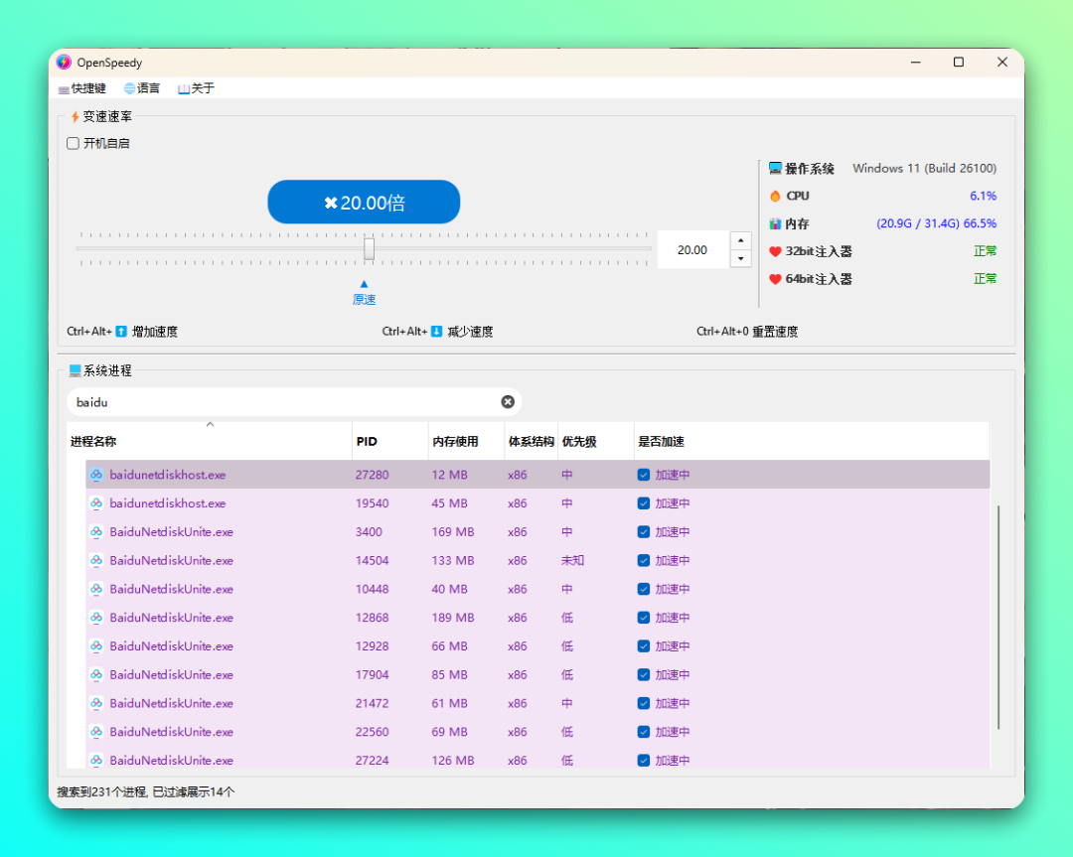Decrease speed value with the down arrow
The height and width of the screenshot is (857, 1073).
pos(740,258)
